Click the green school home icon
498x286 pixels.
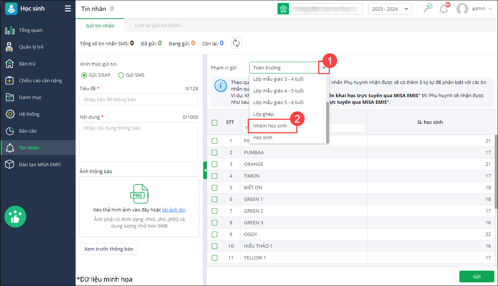click(x=283, y=9)
